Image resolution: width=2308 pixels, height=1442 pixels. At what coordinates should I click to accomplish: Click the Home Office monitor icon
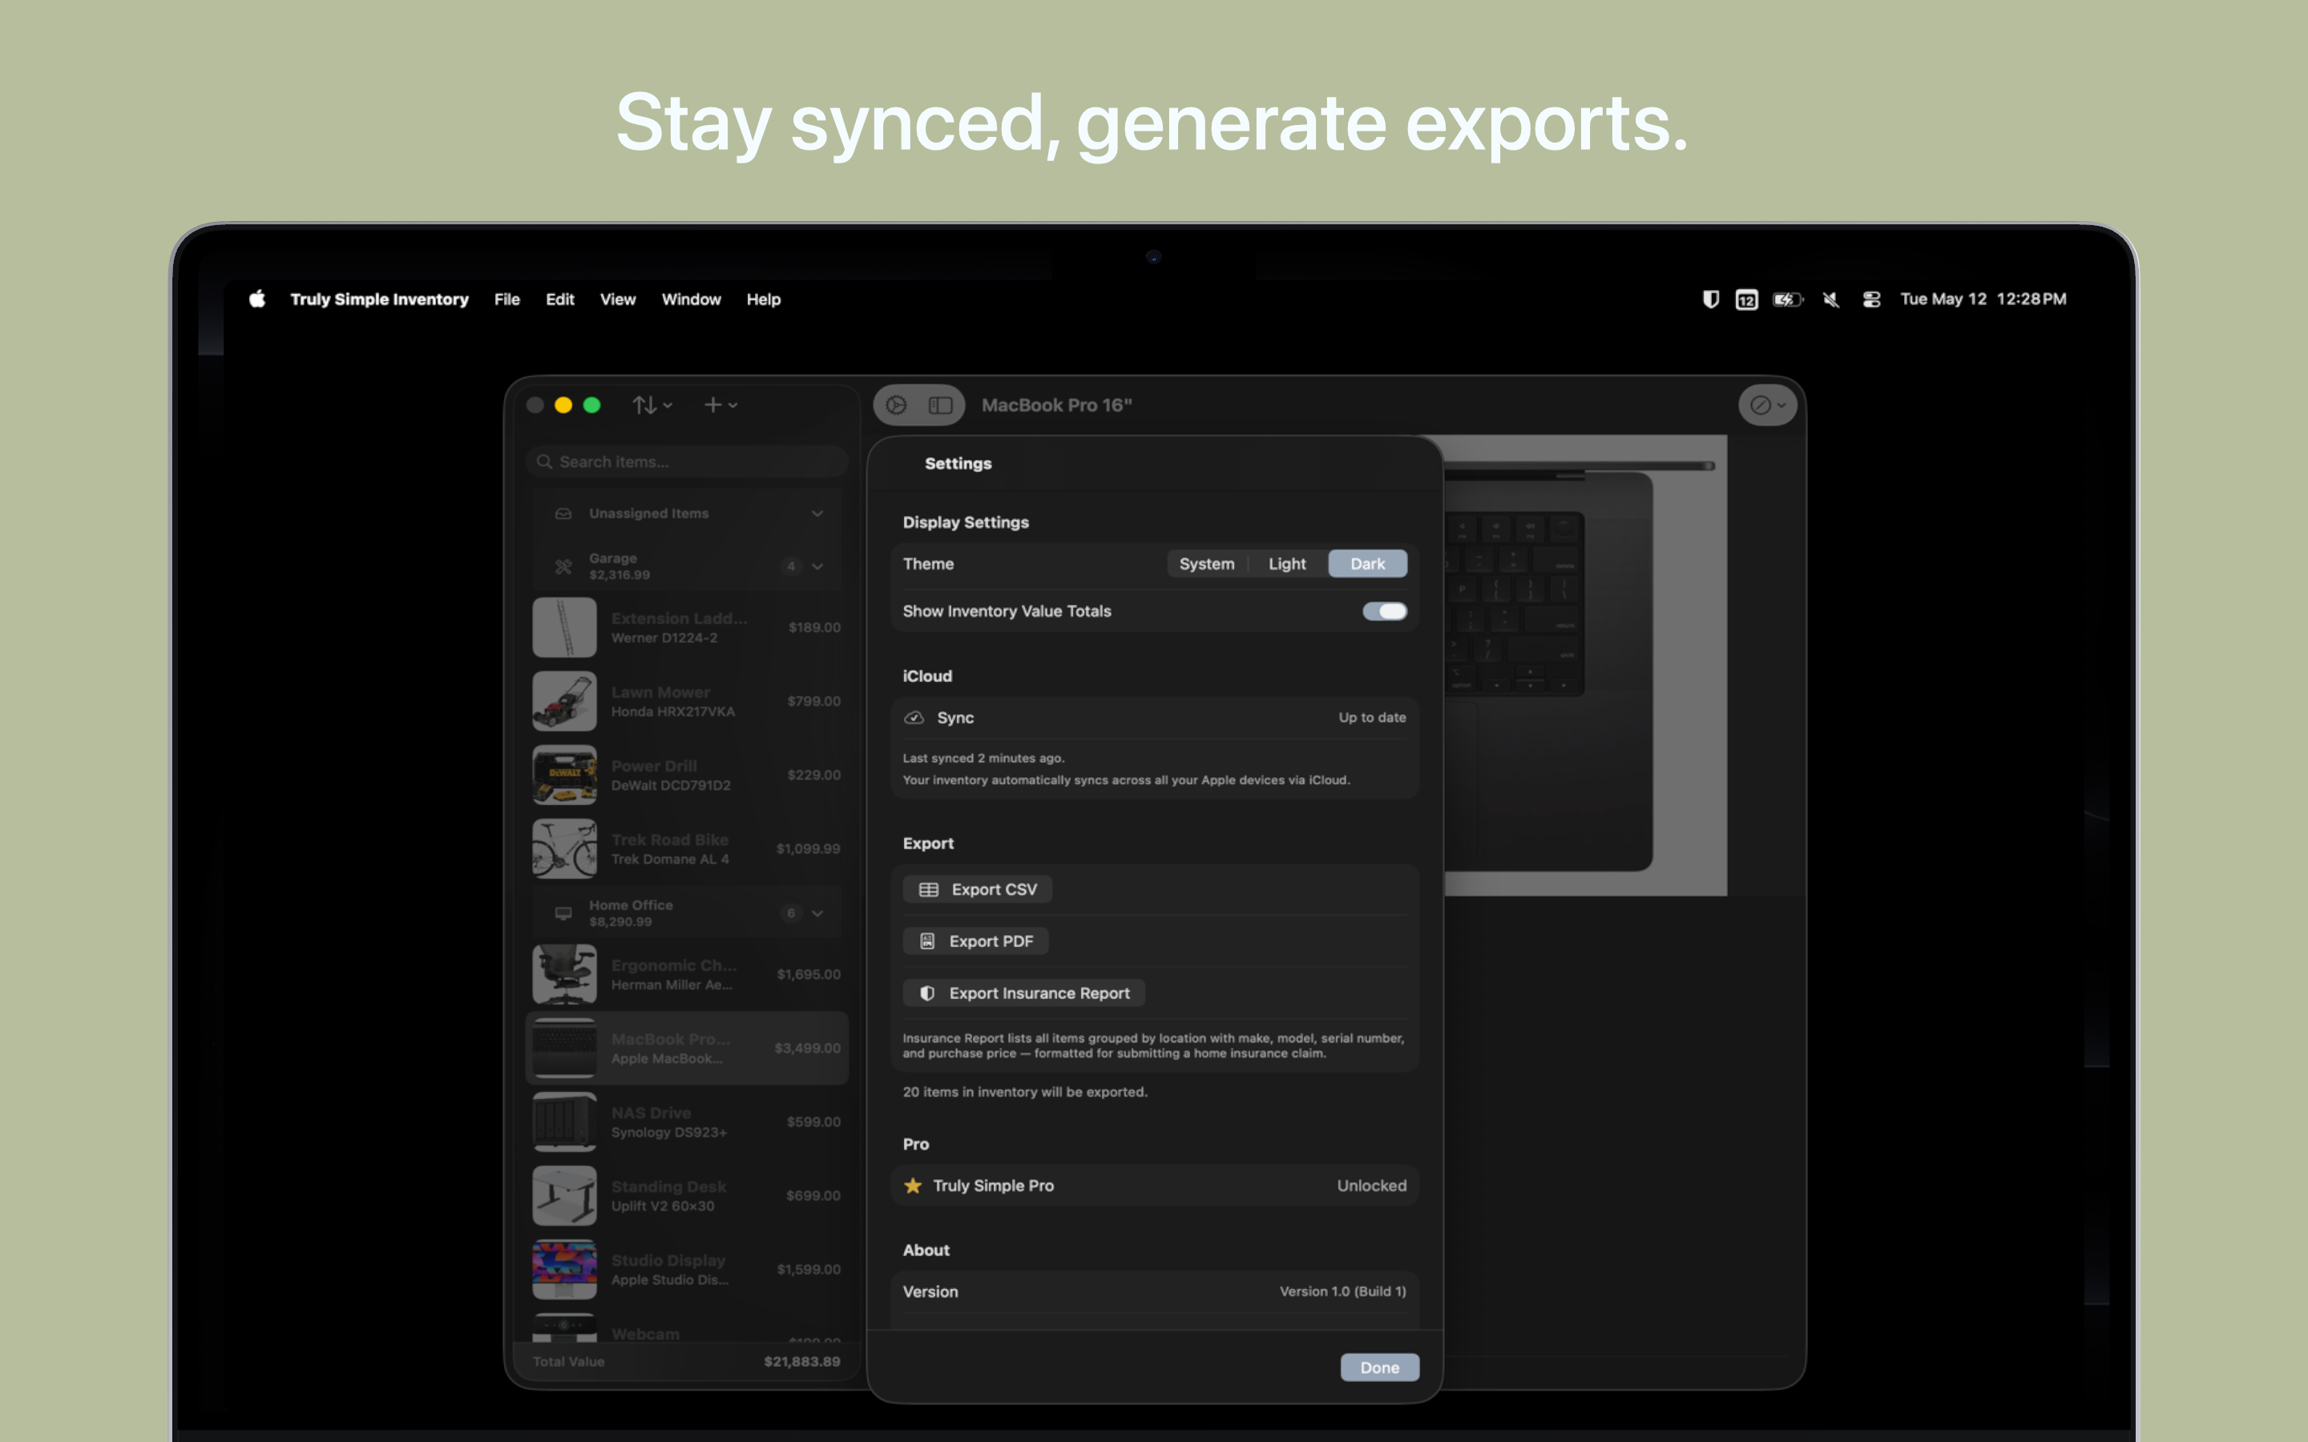[x=563, y=912]
